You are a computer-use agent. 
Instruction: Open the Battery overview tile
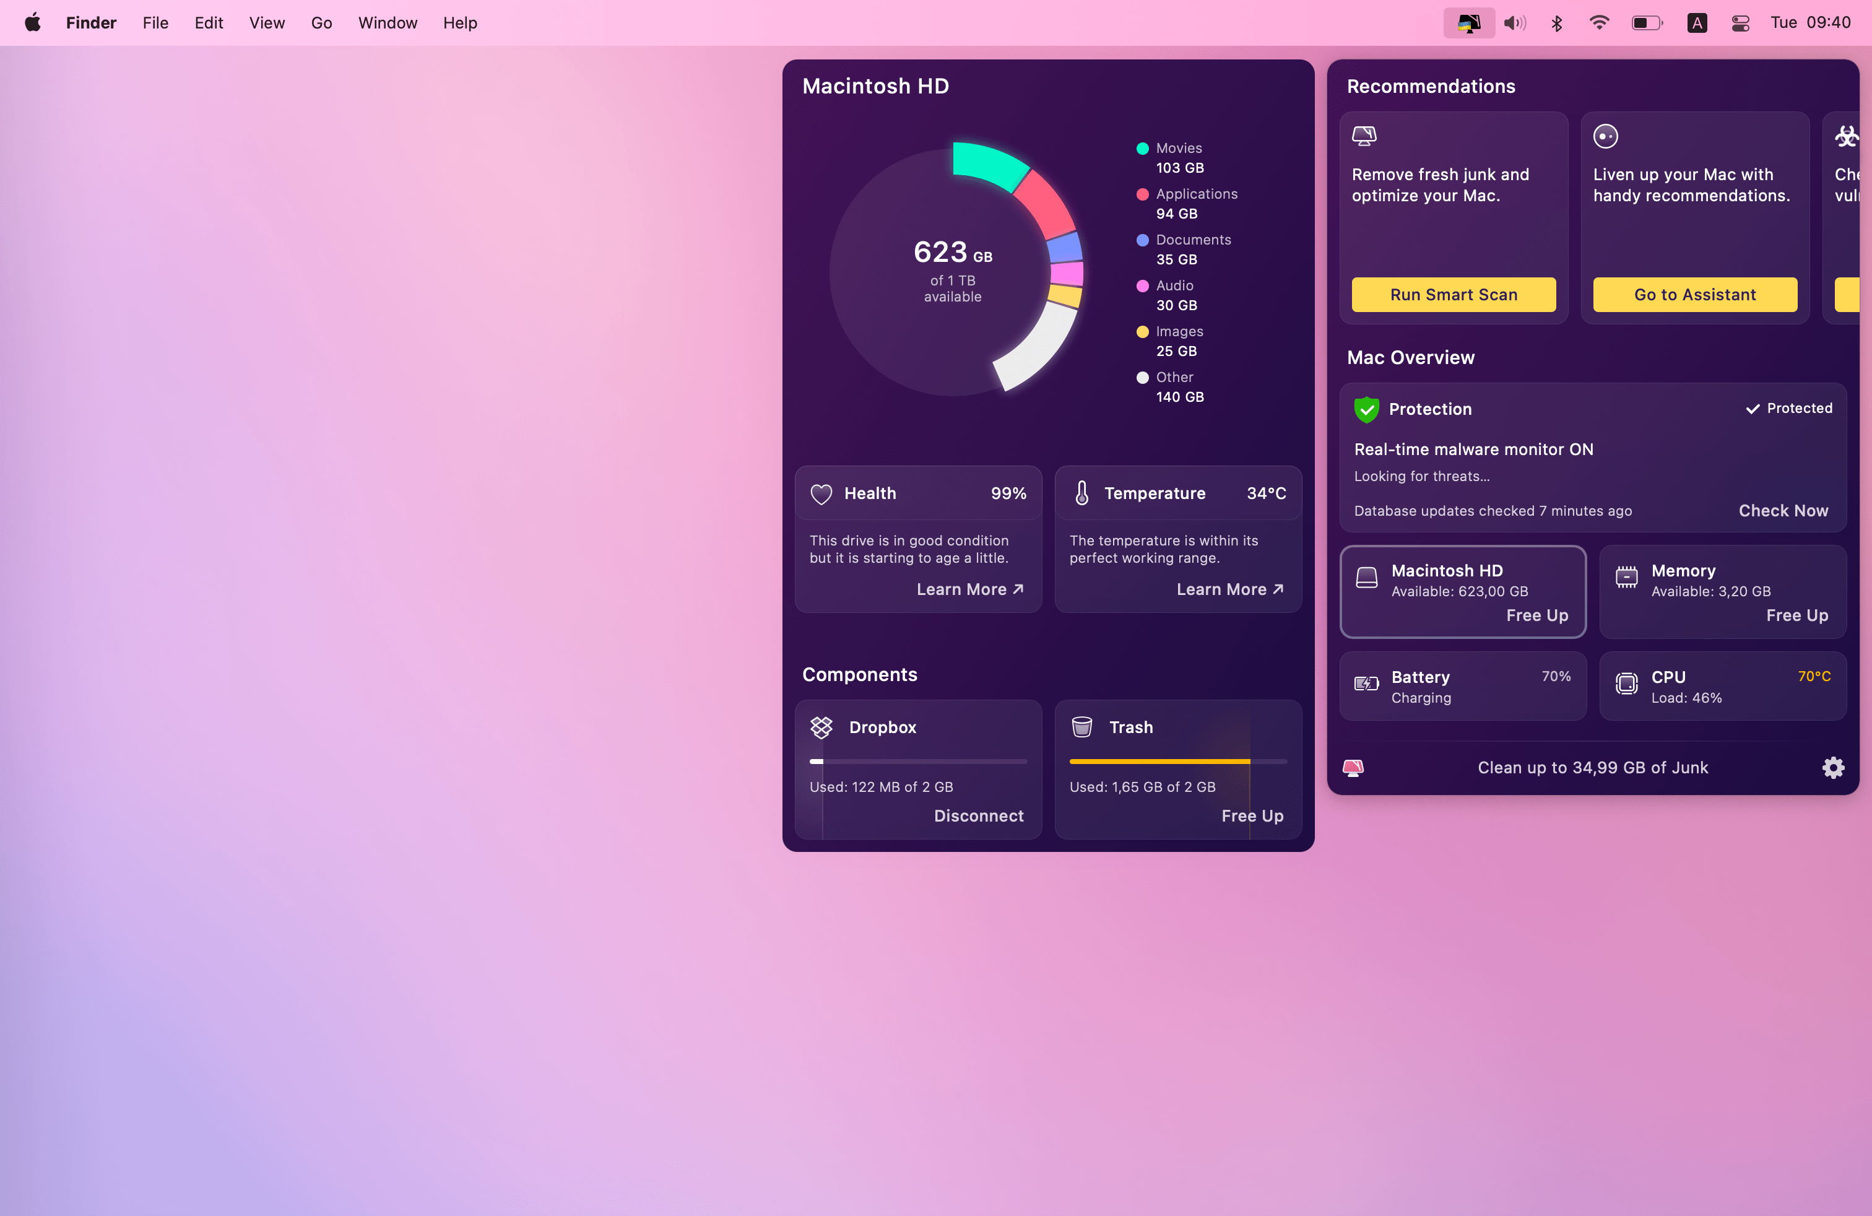[x=1462, y=686]
